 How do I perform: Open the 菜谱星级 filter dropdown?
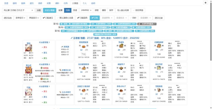(107, 18)
